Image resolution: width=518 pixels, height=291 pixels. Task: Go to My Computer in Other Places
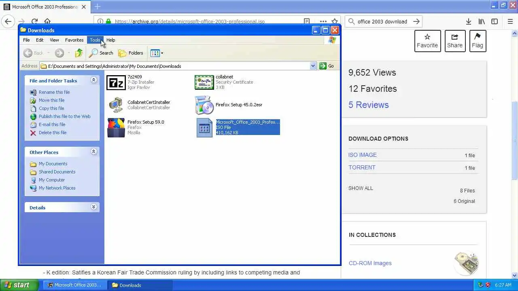52,180
